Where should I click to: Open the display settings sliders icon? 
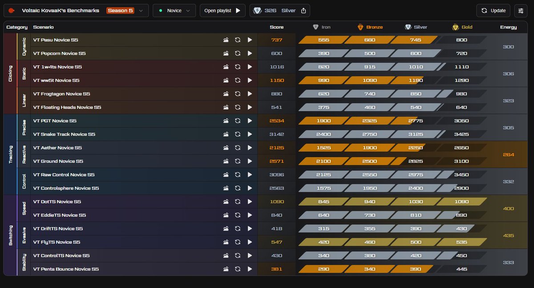520,11
